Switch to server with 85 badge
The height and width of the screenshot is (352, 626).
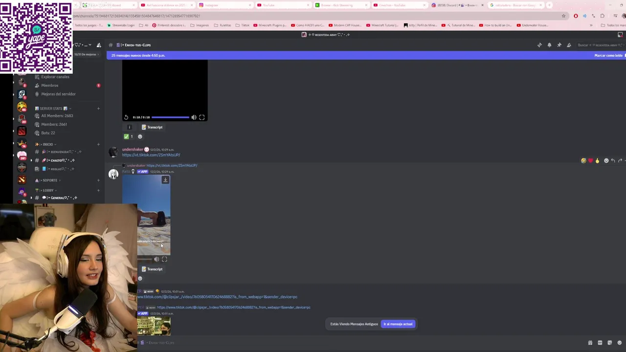(x=22, y=106)
